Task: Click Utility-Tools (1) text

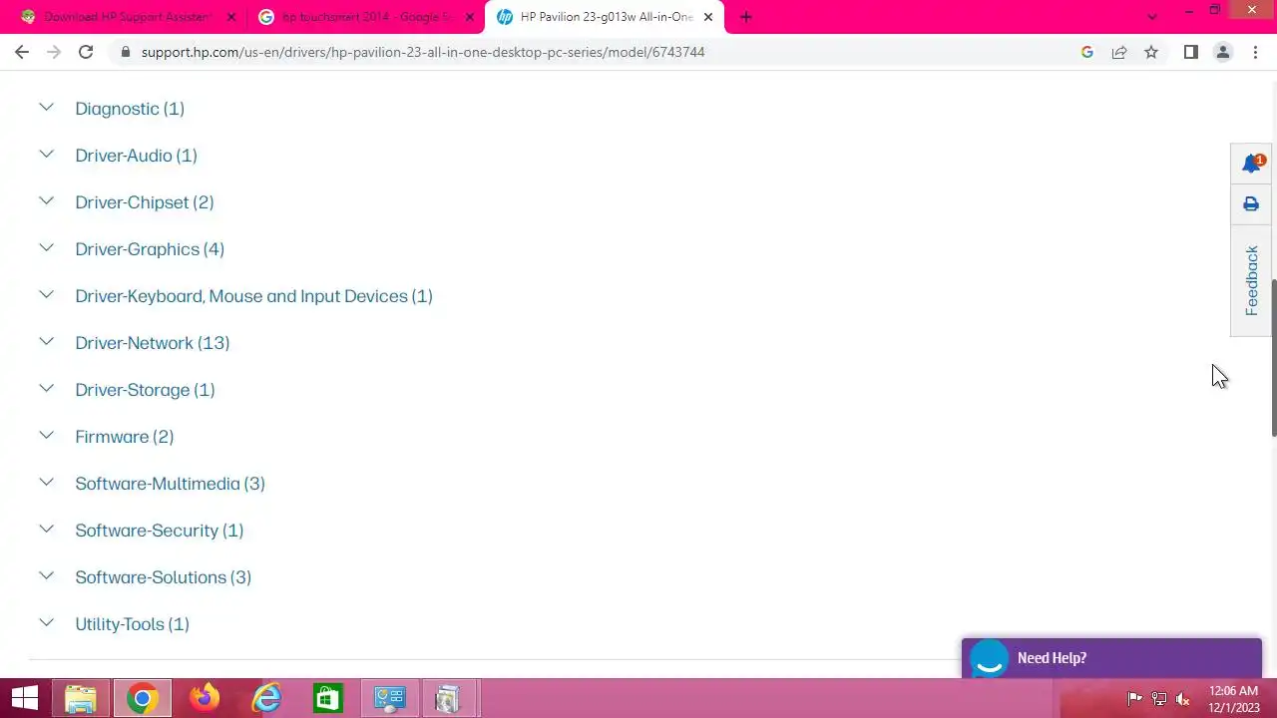Action: (133, 624)
